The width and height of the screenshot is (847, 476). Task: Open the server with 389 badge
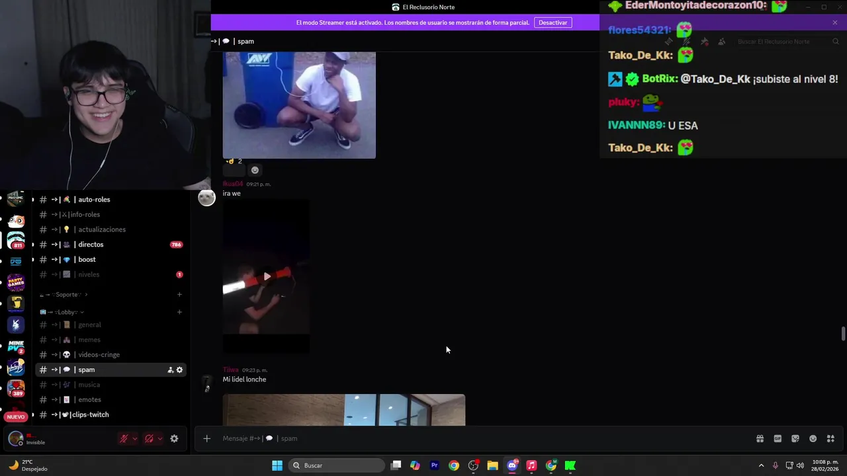point(16,388)
